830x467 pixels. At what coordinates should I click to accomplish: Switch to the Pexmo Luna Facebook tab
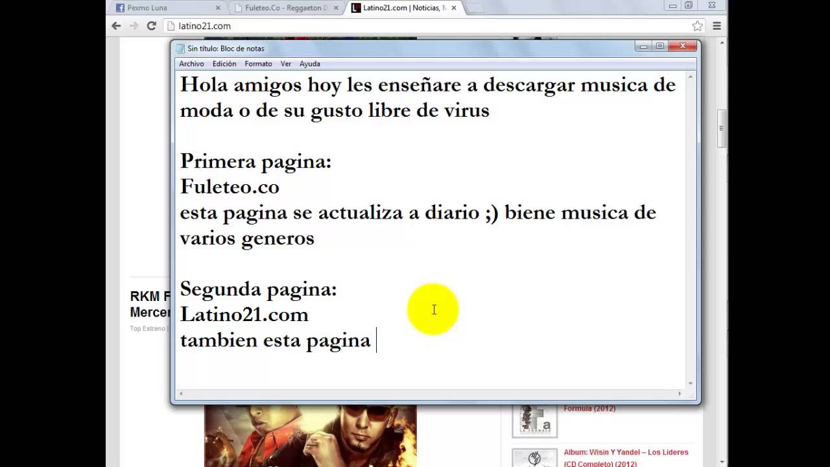click(x=167, y=8)
